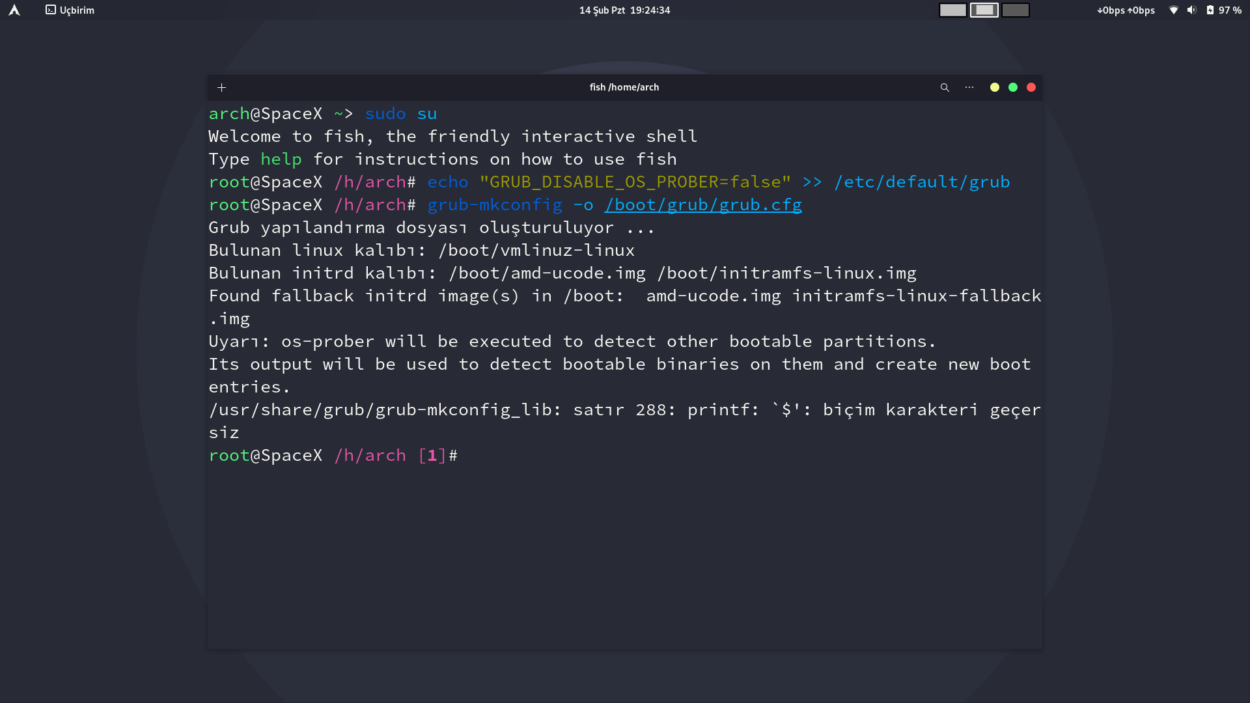Open the battery 97 % indicator
1250x703 pixels.
pyautogui.click(x=1224, y=10)
